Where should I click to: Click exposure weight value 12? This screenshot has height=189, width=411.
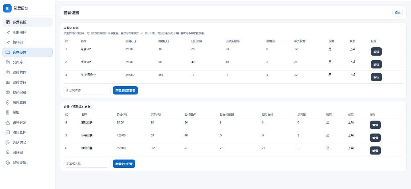point(296,49)
